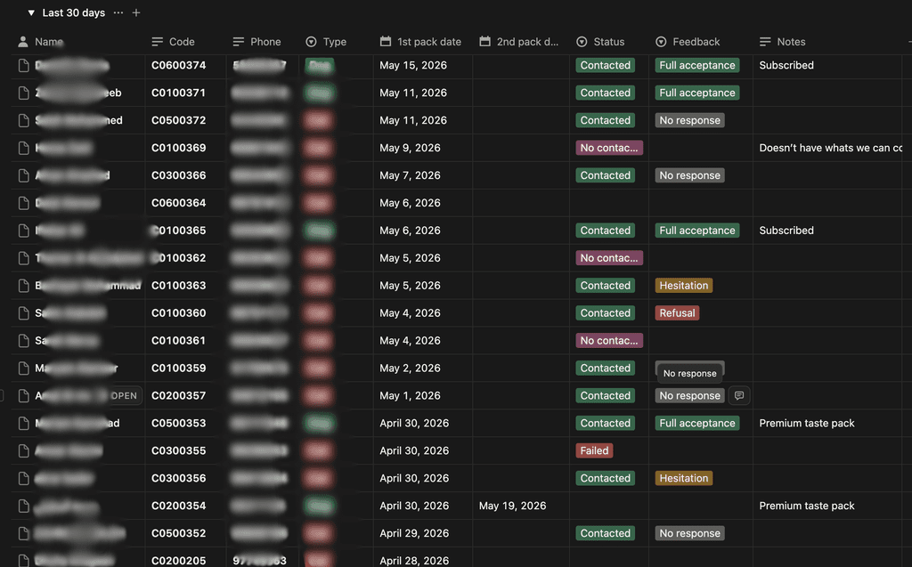
Task: Click the green Type tag in row C0100371
Action: pos(320,93)
